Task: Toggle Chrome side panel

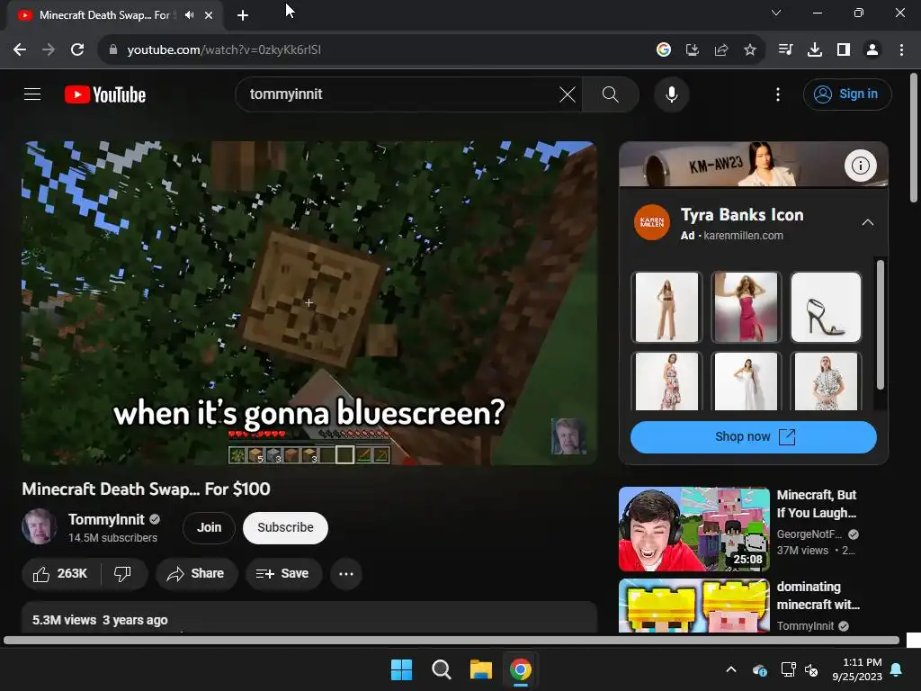Action: tap(844, 50)
